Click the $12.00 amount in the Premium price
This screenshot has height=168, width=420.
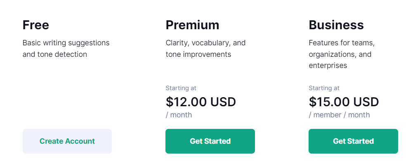click(x=186, y=102)
